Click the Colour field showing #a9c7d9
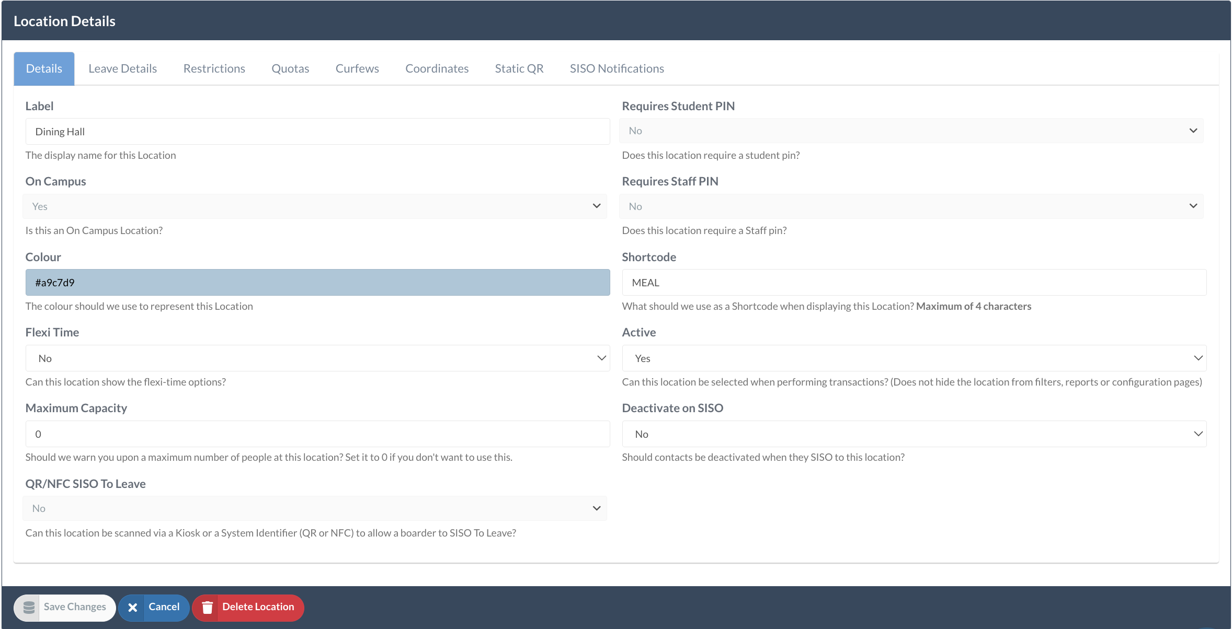The width and height of the screenshot is (1232, 629). (x=317, y=283)
